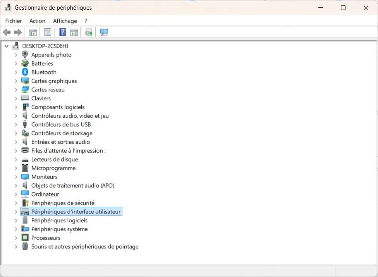Screen dimensions: 378x277
Task: Expand the Processeurs chevron
Action: coord(16,238)
